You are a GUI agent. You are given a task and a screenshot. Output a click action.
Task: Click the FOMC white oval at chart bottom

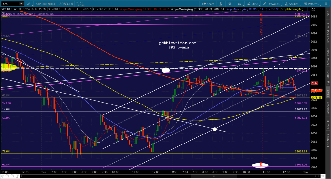click(x=260, y=165)
